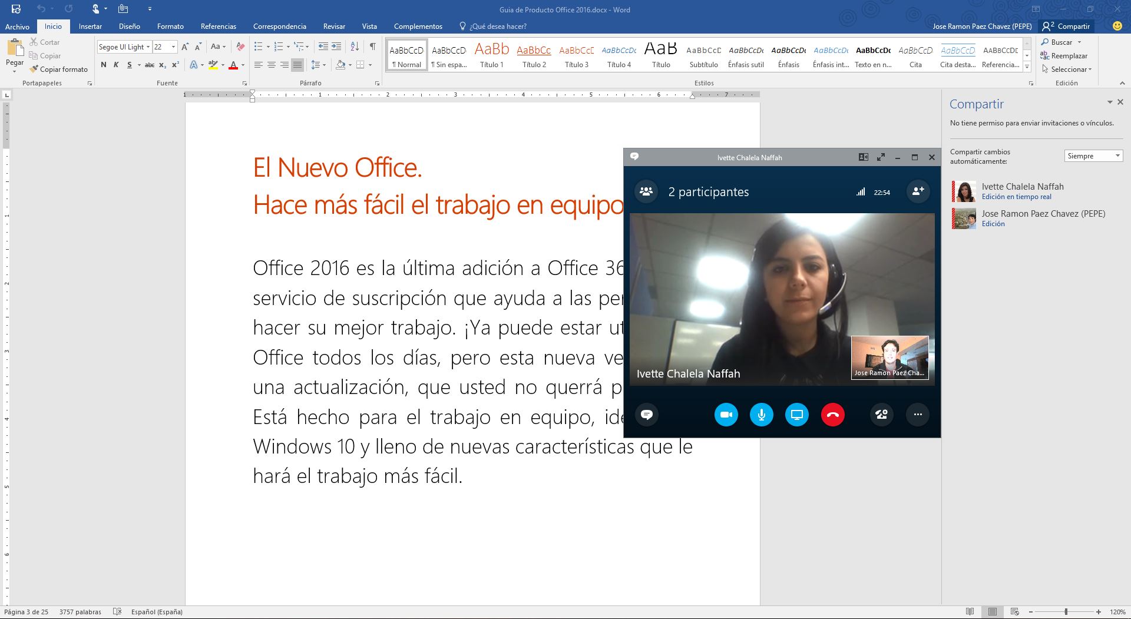This screenshot has width=1131, height=619.
Task: Apply text highlight color
Action: click(x=213, y=65)
